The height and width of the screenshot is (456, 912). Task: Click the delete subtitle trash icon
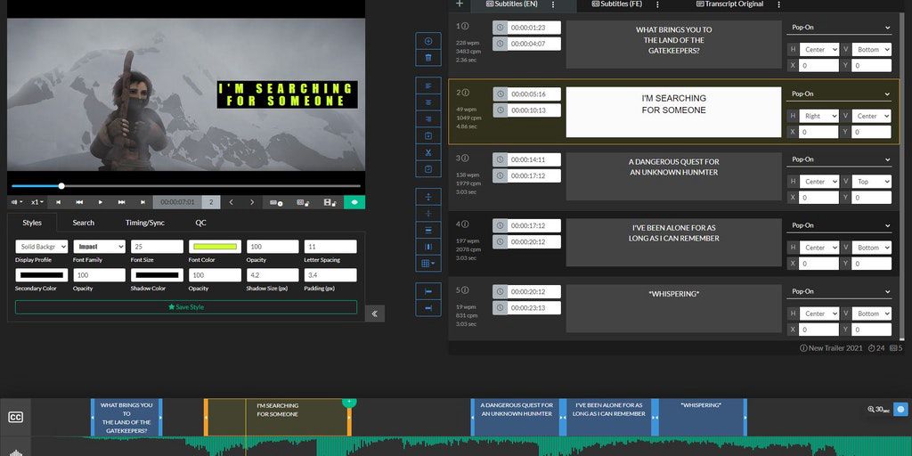point(428,58)
